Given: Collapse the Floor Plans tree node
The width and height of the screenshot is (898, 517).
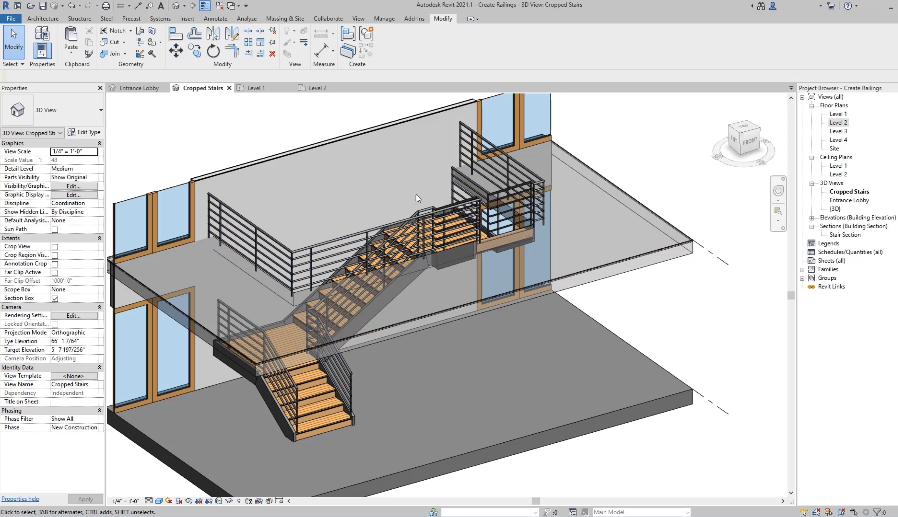Looking at the screenshot, I should pyautogui.click(x=812, y=106).
